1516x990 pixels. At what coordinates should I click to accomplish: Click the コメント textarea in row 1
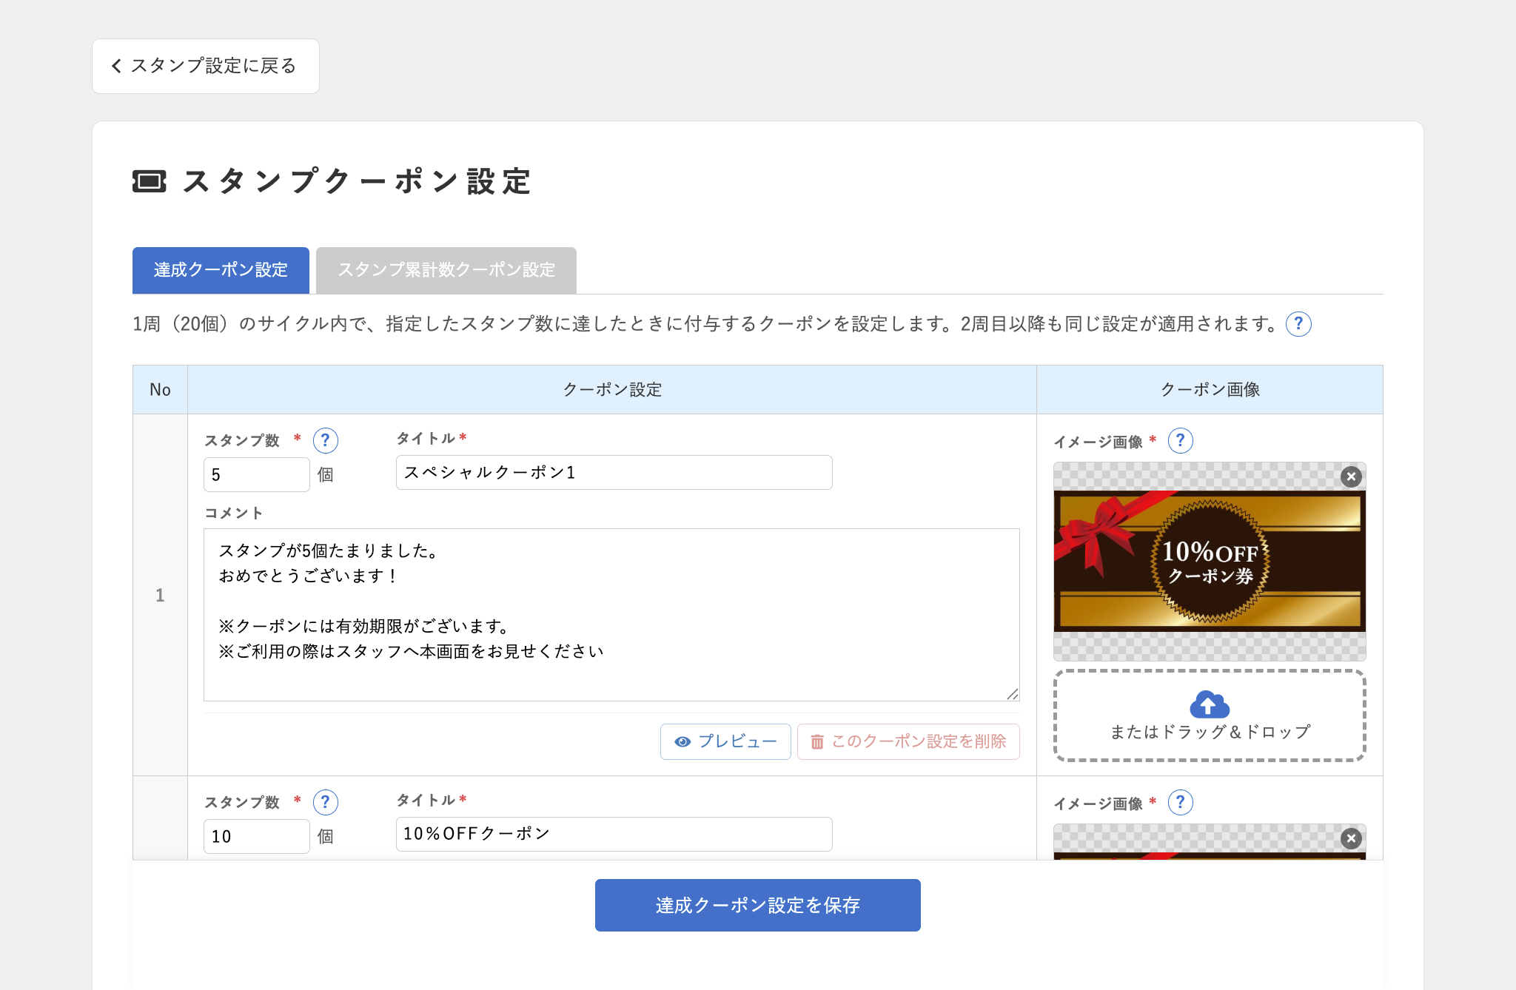[x=611, y=615]
